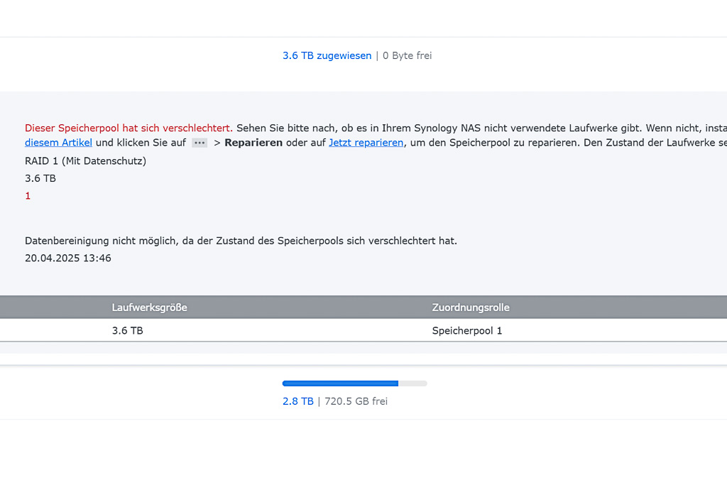727x485 pixels.
Task: Click the '2.8 TB' used value
Action: point(298,401)
